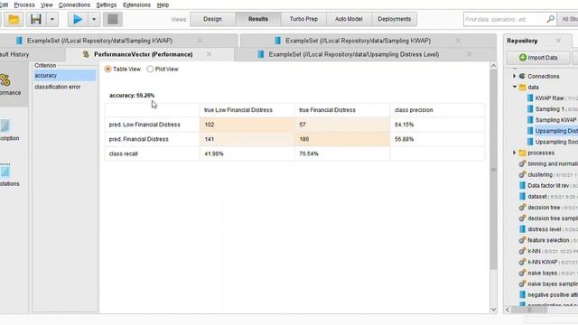Click the Import Data button
Viewport: 578px width, 325px height.
(538, 58)
